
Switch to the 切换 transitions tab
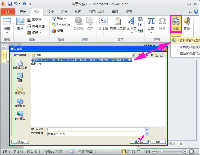[x=64, y=12]
